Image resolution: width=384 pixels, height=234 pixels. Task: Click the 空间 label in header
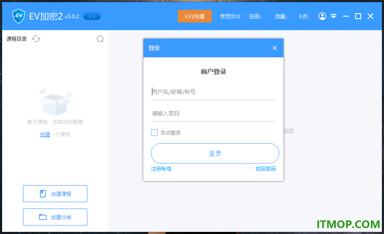pyautogui.click(x=255, y=17)
